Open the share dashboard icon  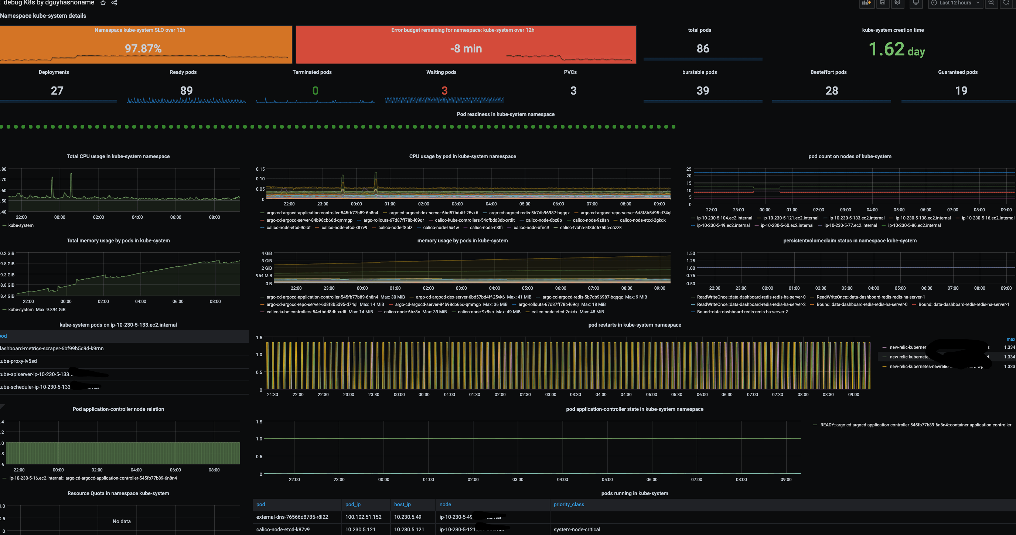(115, 3)
